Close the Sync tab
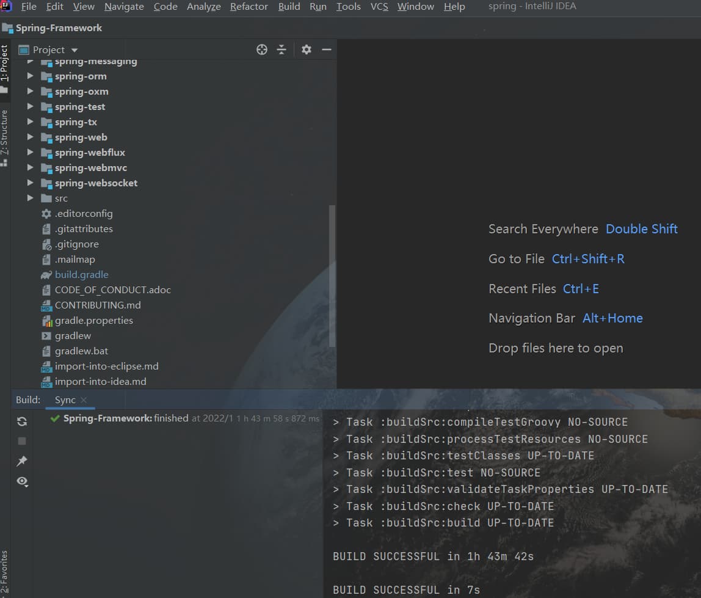Screen dimensions: 701x598 click(84, 400)
